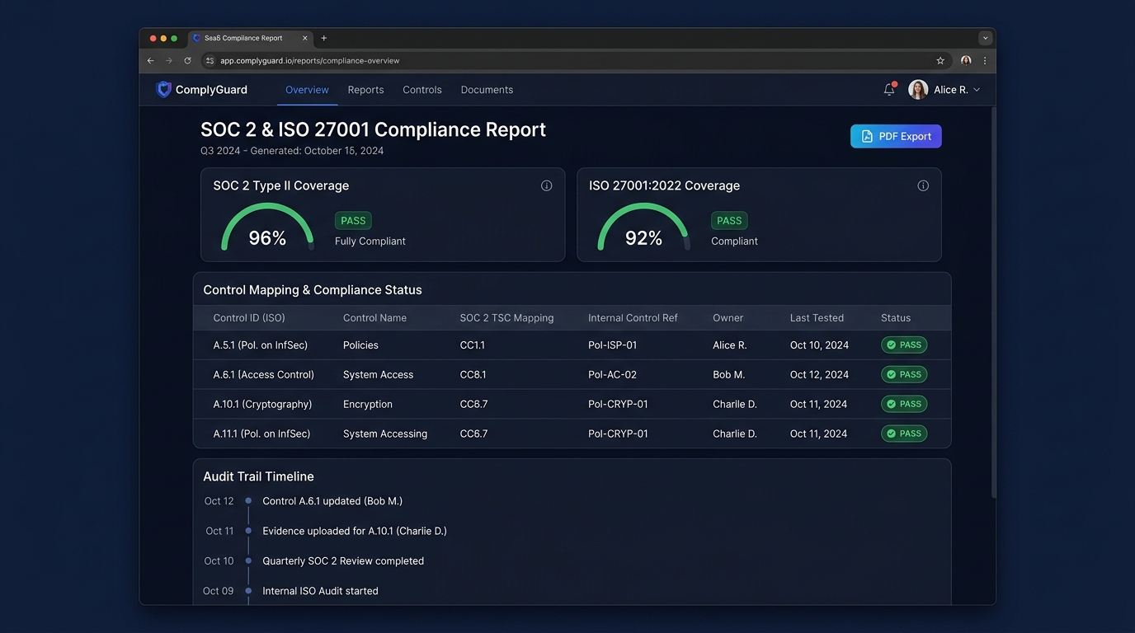1135x633 pixels.
Task: Click Pol-AC-02 internal control reference
Action: tap(612, 374)
